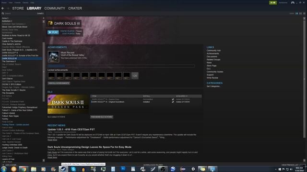Click Find More DLC in Store
Viewport: 307px width, 172px height.
pyautogui.click(x=102, y=117)
